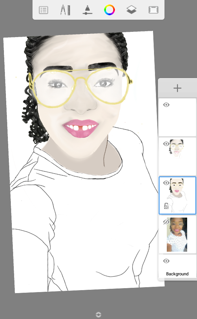The image size is (197, 319).
Task: Open the ruler and compass guides tool
Action: (65, 10)
